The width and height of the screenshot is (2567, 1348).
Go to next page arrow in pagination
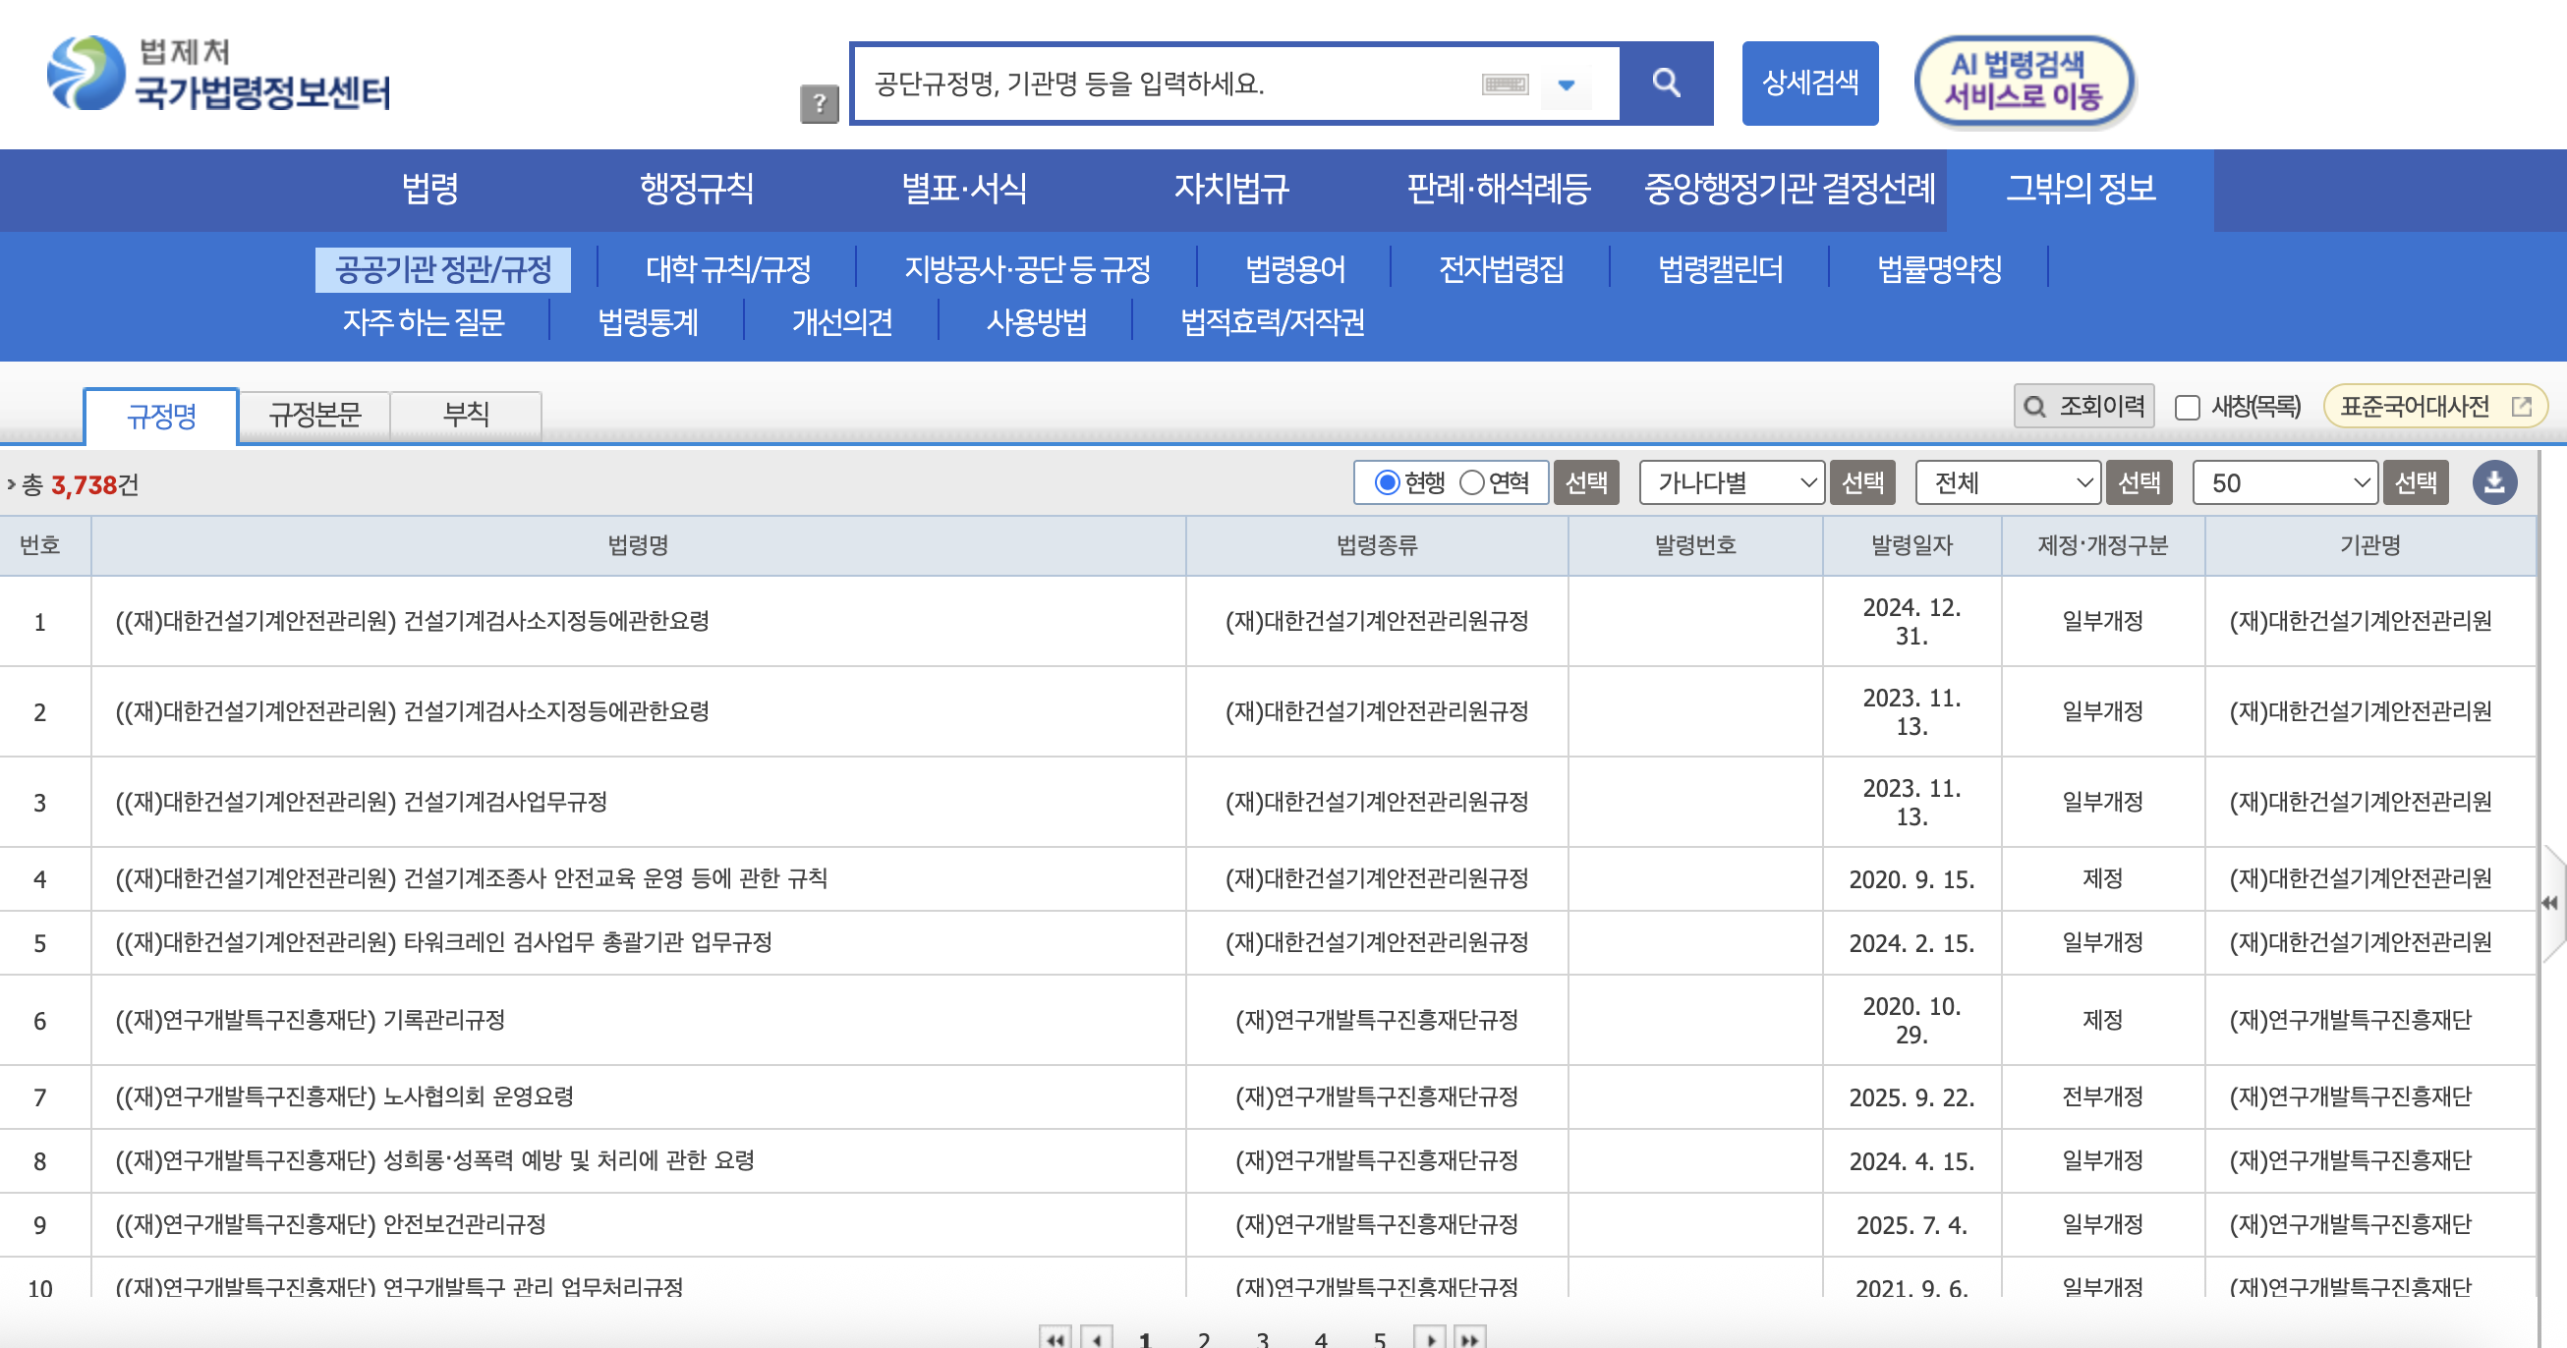tap(1429, 1338)
